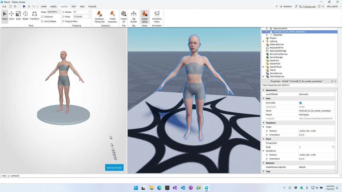Switch to the TEST ribbon tab
The image size is (342, 192).
click(73, 6)
